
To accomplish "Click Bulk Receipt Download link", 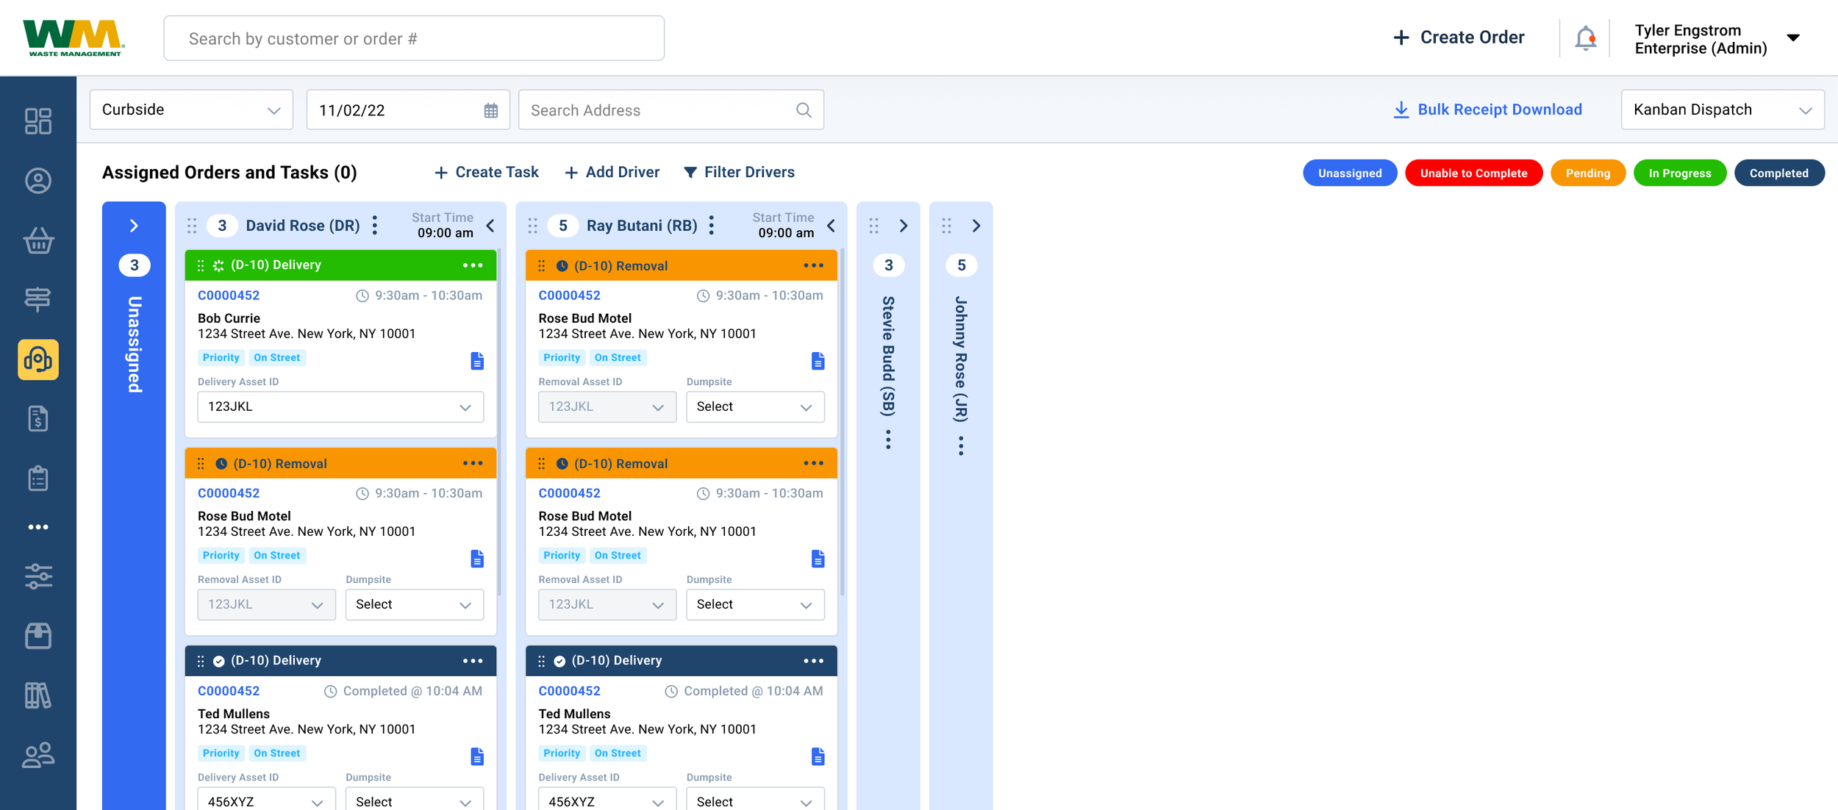I will [1487, 110].
